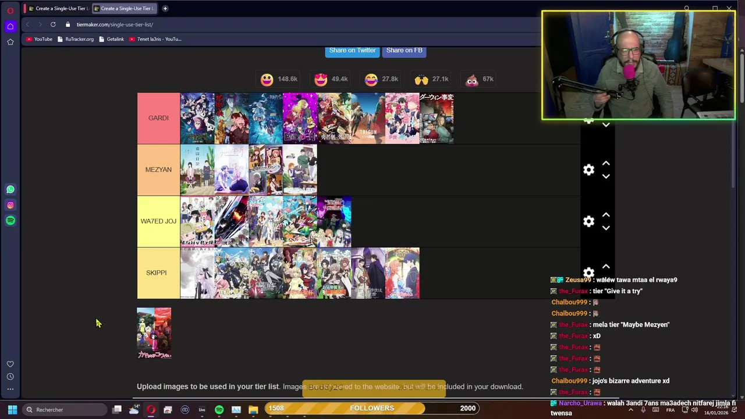Open heart icon in Opera sidebar
Image resolution: width=745 pixels, height=419 pixels.
(x=10, y=364)
